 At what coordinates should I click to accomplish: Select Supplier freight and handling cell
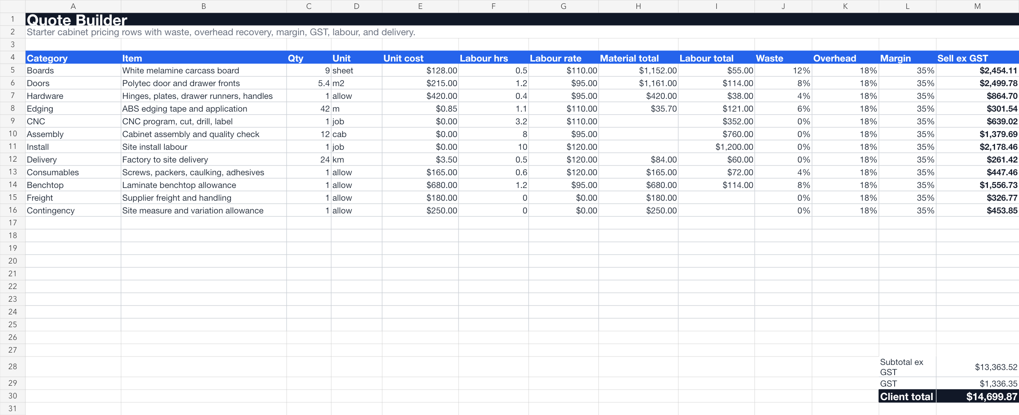click(204, 198)
